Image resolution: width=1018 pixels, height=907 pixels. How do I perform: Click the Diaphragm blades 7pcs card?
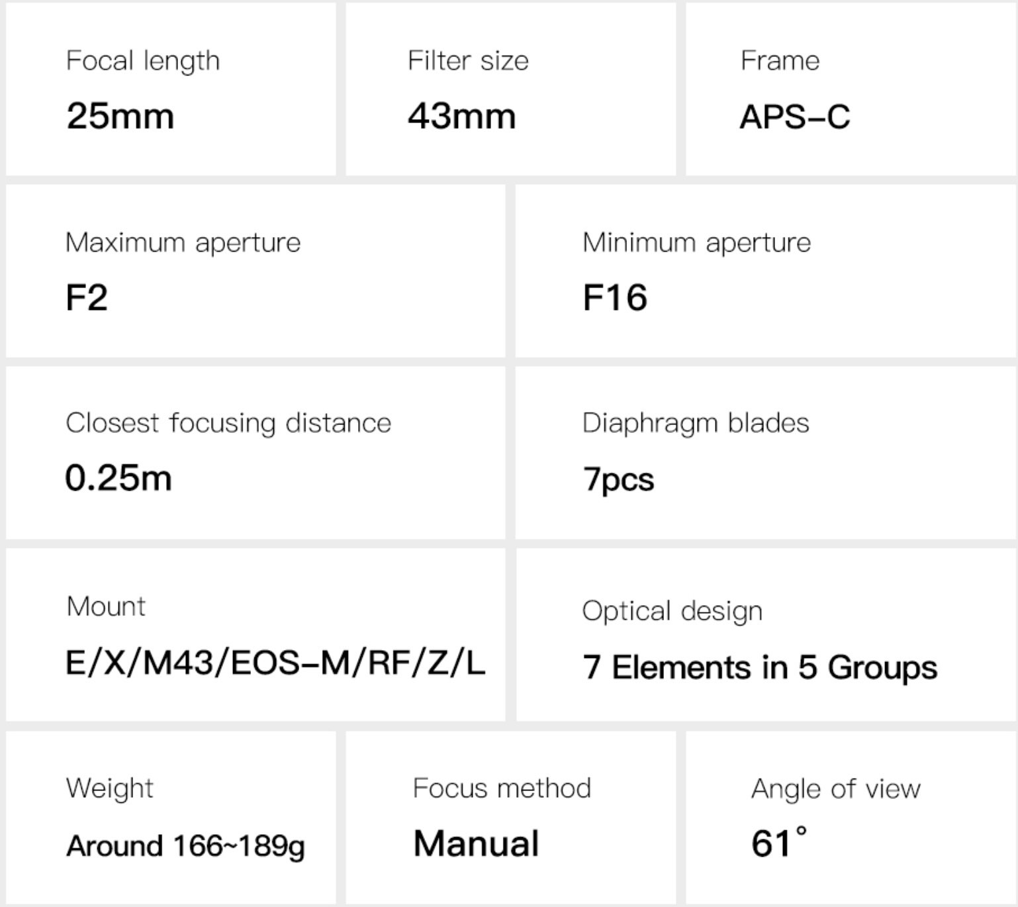(766, 453)
